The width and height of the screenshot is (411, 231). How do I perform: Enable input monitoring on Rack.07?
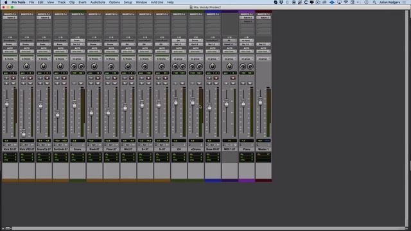pos(91,78)
